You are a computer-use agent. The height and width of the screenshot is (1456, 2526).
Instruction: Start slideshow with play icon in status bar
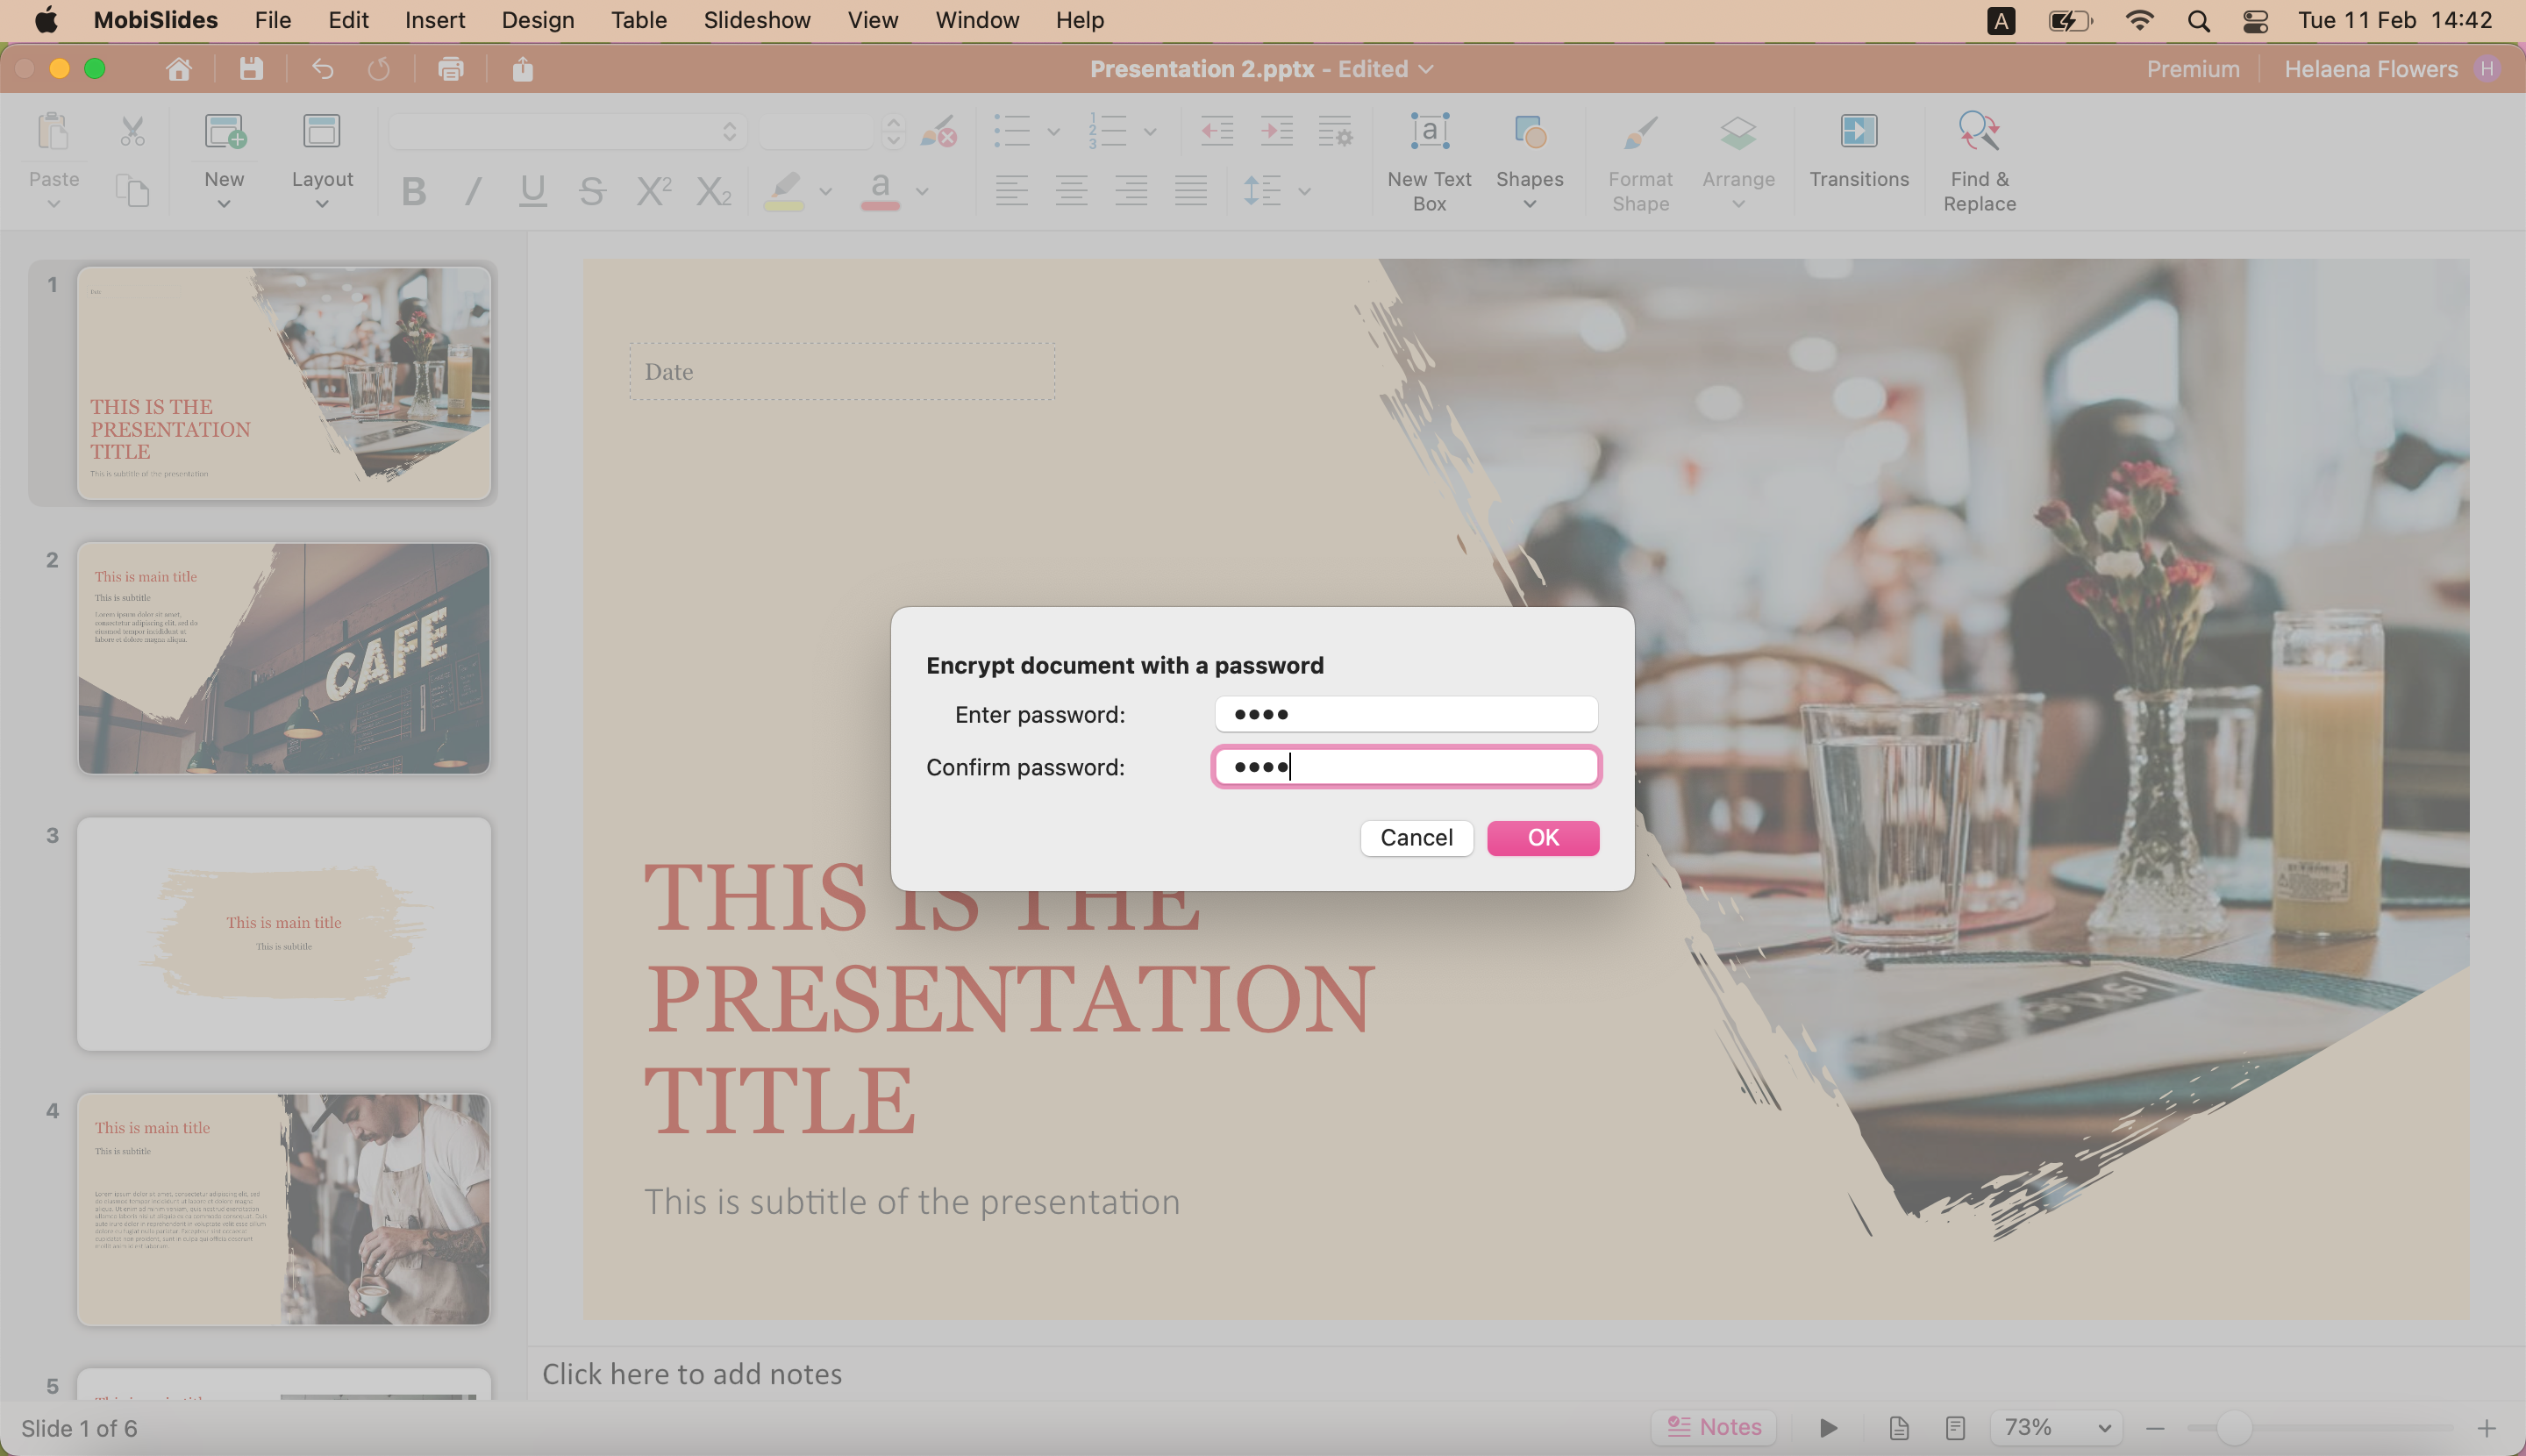tap(1828, 1427)
